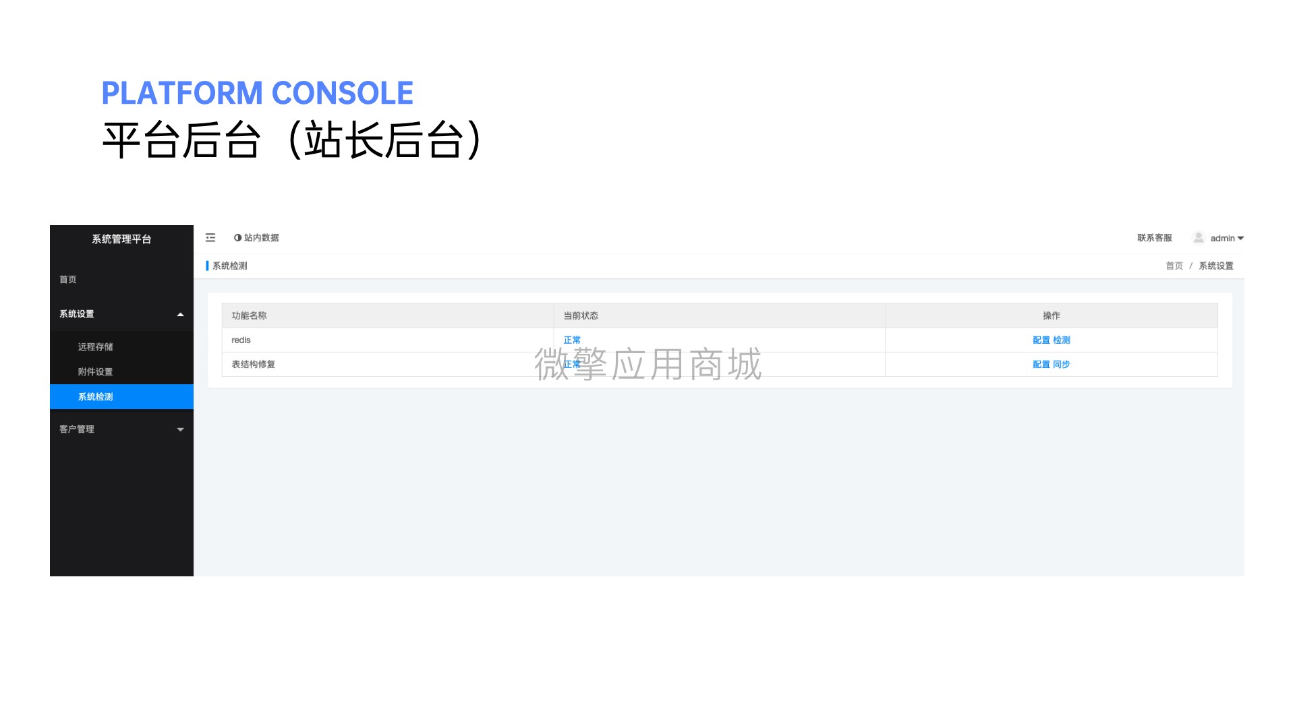Screen dimensions: 1295x728
Task: Click the 正常 status text for redis
Action: point(573,340)
